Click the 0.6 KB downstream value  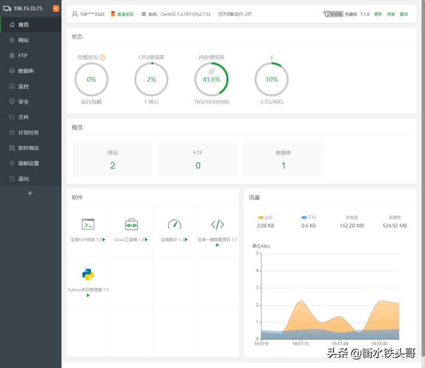point(308,226)
